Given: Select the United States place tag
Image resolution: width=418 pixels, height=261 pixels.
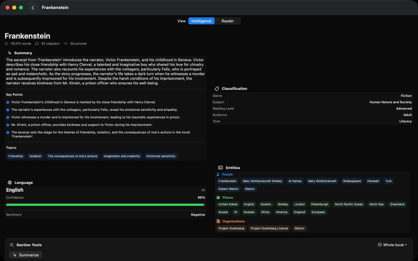Looking at the screenshot, I should click(x=228, y=204).
